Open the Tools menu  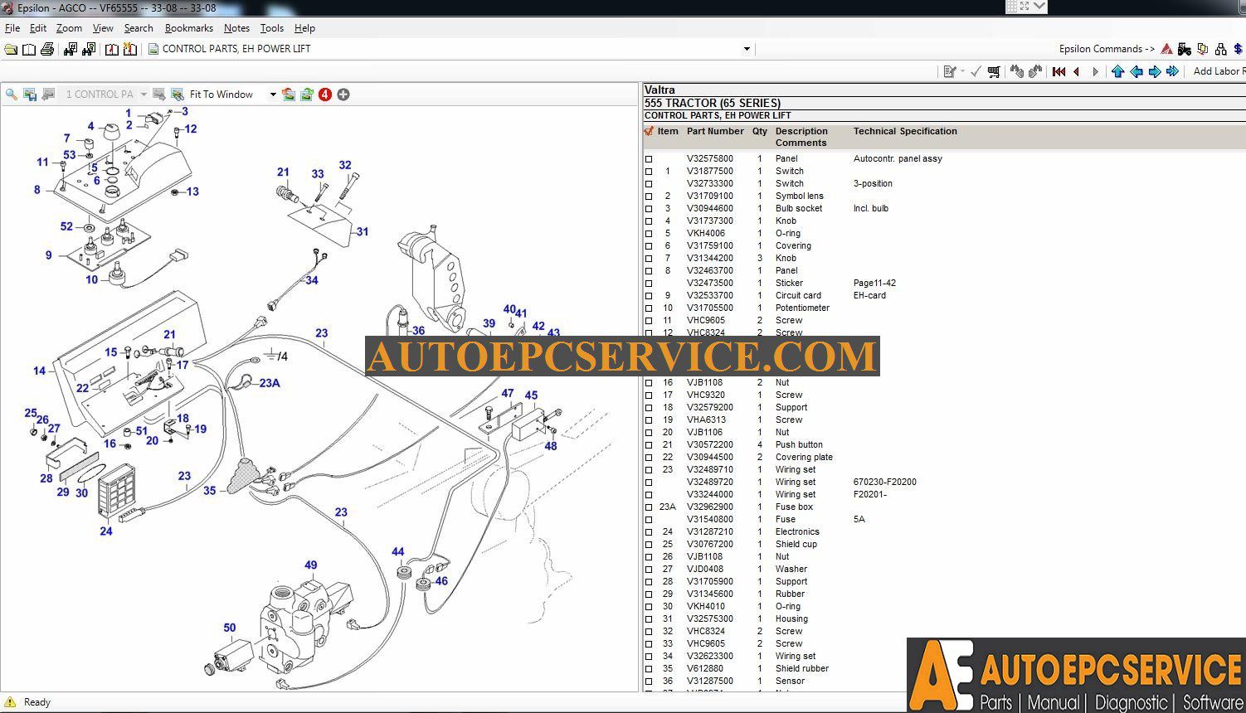(x=272, y=28)
